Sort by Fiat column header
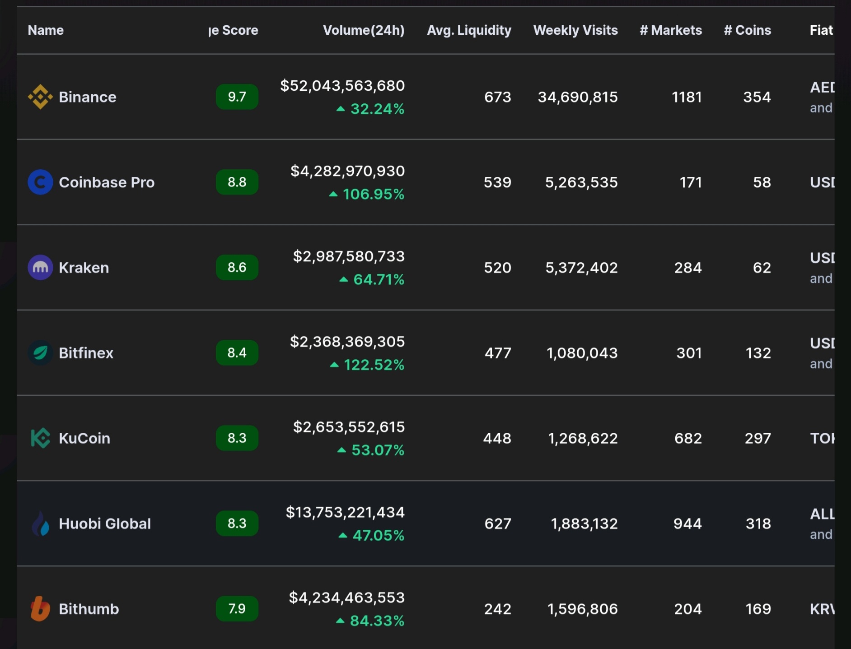This screenshot has width=851, height=649. point(821,30)
